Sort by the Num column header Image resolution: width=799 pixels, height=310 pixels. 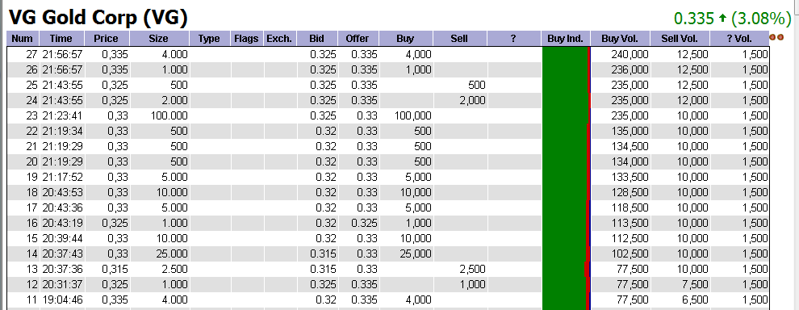point(22,38)
